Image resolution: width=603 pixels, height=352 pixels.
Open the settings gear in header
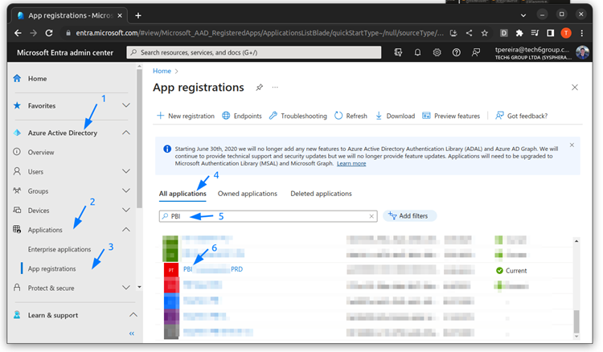(x=437, y=52)
